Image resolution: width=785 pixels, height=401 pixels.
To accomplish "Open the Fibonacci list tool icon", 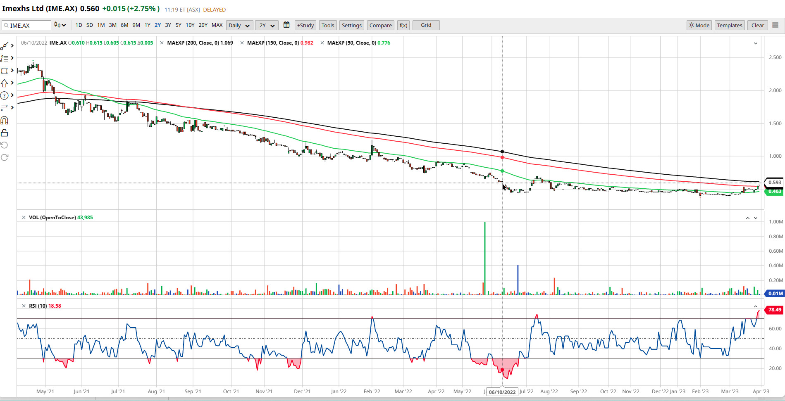I will coord(5,58).
